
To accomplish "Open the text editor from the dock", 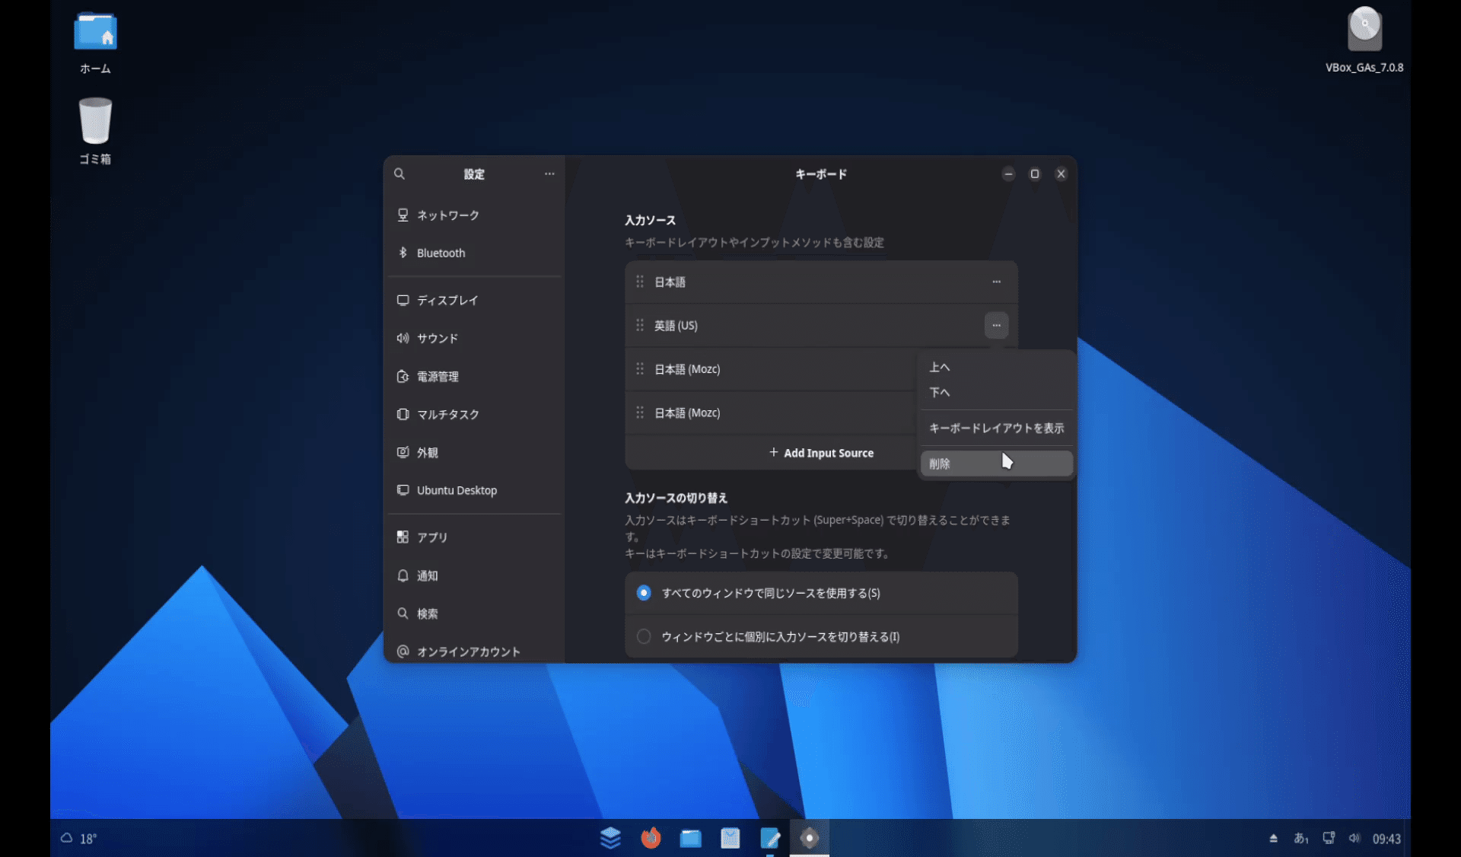I will point(771,838).
